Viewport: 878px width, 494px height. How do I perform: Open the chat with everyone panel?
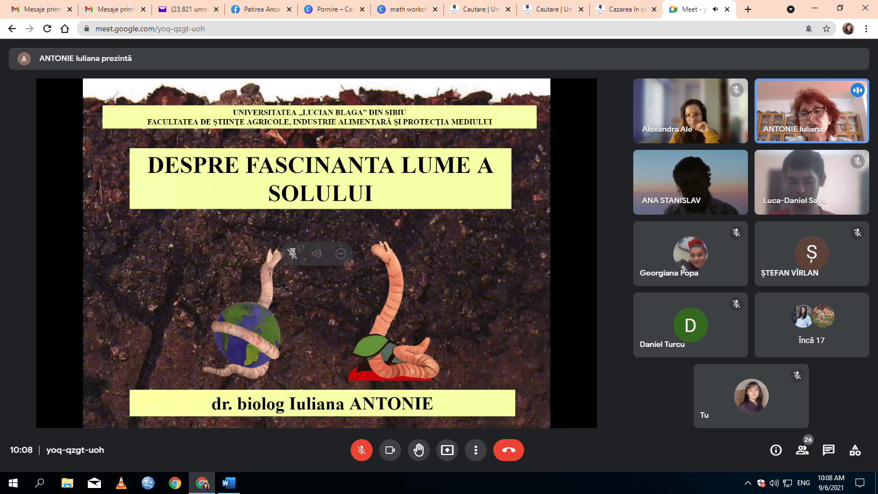point(829,450)
